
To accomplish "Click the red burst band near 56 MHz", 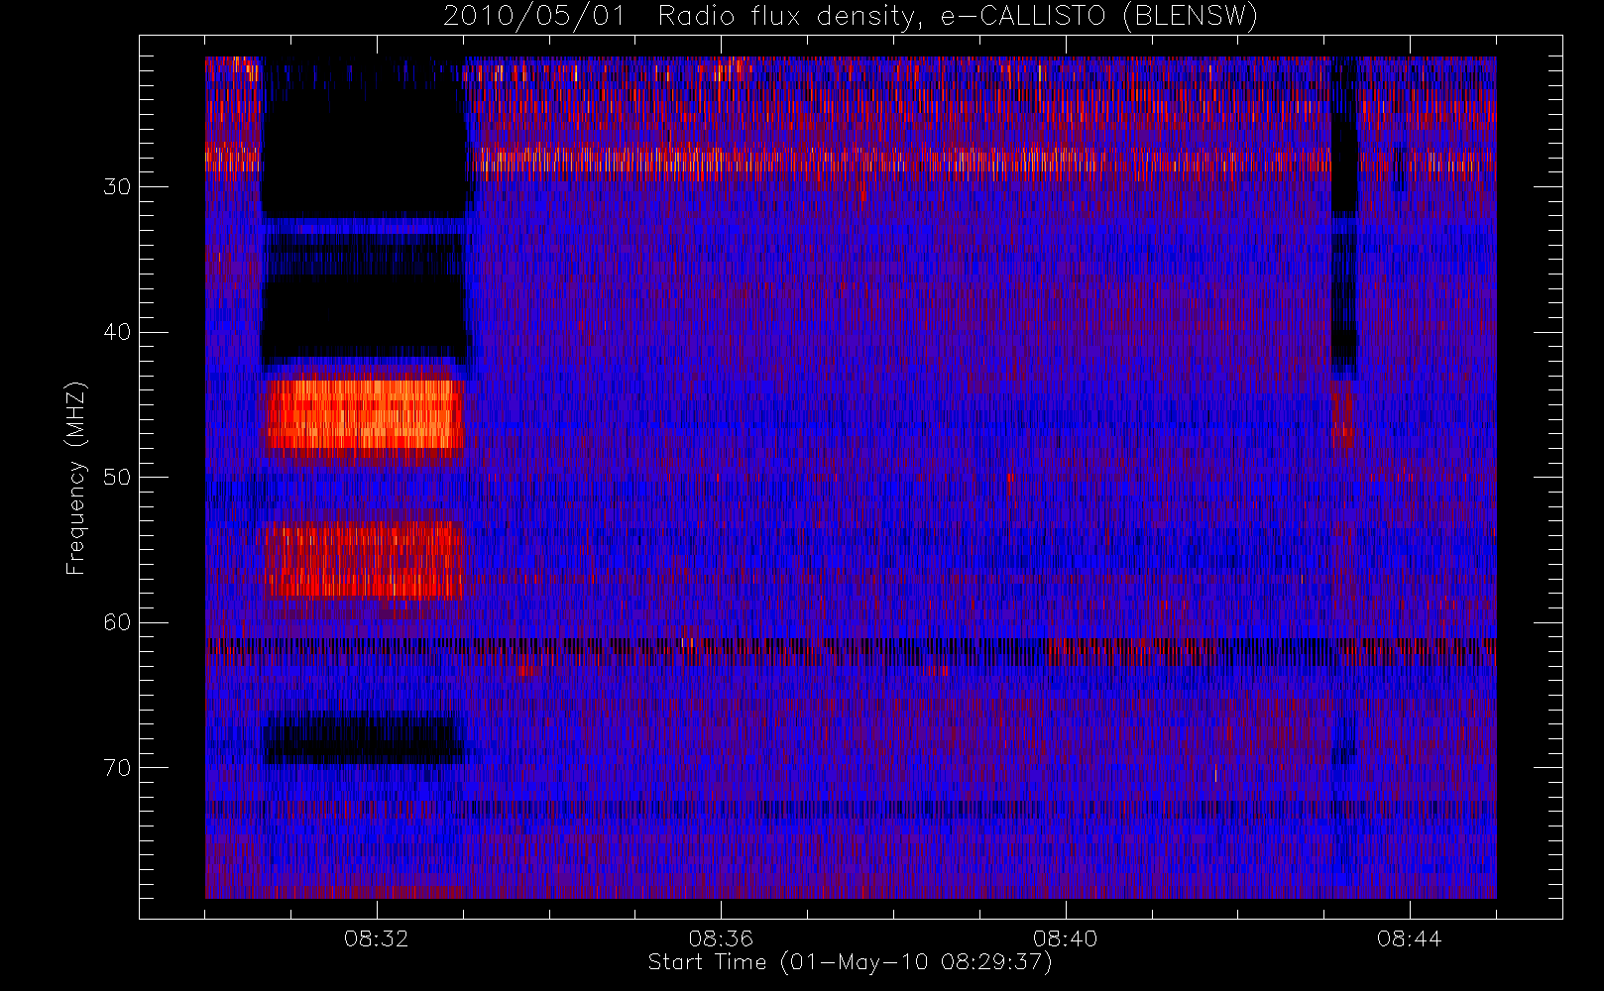I will [x=365, y=560].
